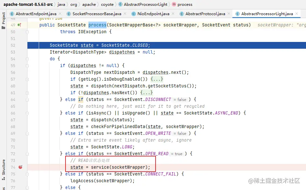Click line number 74 in the gutter
The height and width of the screenshot is (190, 306).
click(13, 167)
